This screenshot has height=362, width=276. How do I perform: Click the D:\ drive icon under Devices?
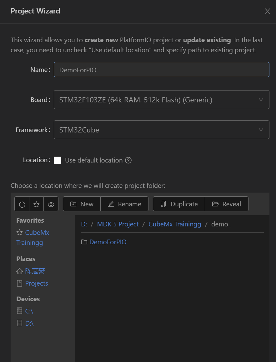[20, 323]
